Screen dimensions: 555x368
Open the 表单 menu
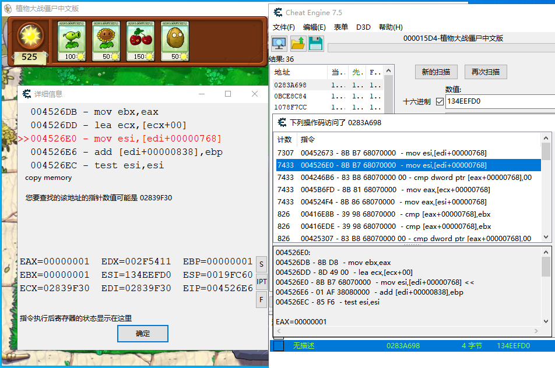pos(341,27)
